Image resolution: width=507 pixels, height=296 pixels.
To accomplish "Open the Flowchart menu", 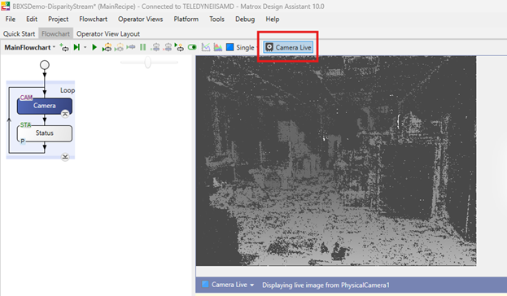I will point(93,19).
